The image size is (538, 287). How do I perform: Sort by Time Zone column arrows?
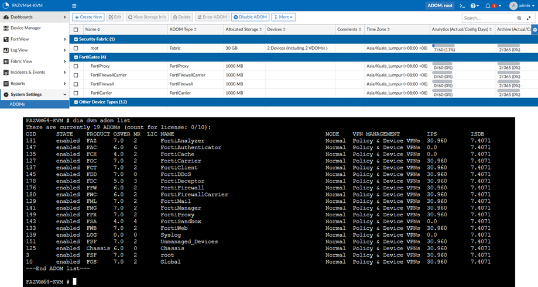389,29
